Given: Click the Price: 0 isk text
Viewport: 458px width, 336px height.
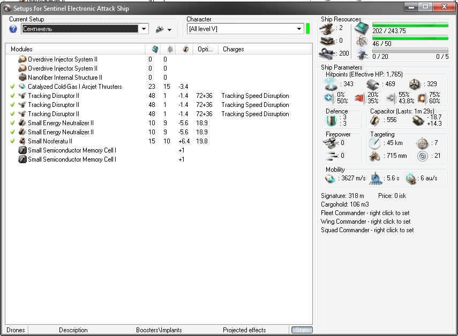Looking at the screenshot, I should (x=392, y=196).
